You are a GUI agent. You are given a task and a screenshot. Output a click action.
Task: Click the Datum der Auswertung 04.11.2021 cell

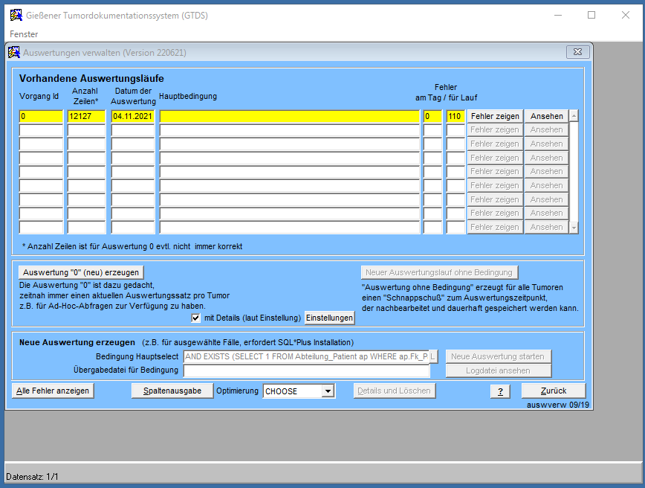[133, 116]
